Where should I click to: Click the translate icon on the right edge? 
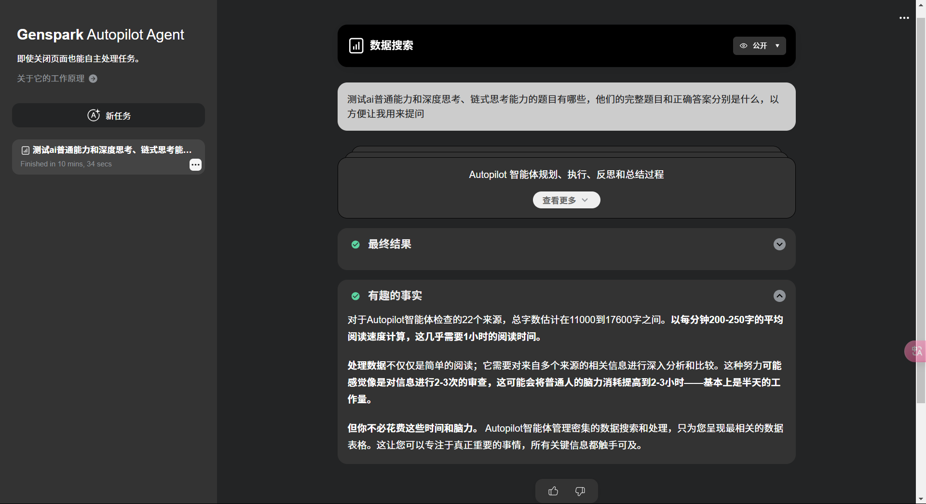(916, 351)
